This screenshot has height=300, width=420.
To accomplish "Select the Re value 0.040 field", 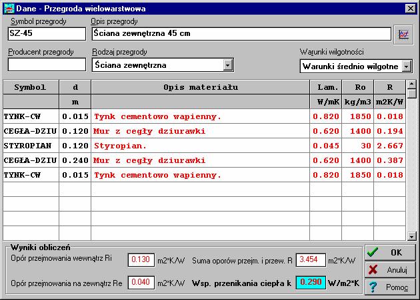I will point(141,282).
